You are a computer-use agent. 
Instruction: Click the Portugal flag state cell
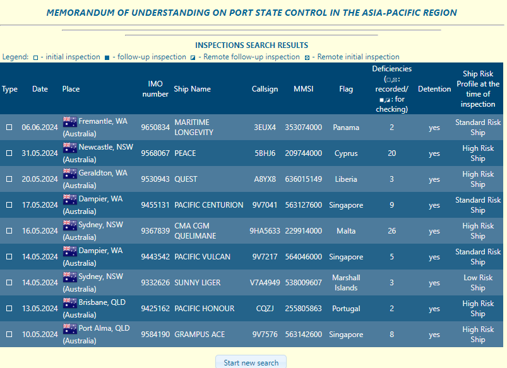coord(346,308)
